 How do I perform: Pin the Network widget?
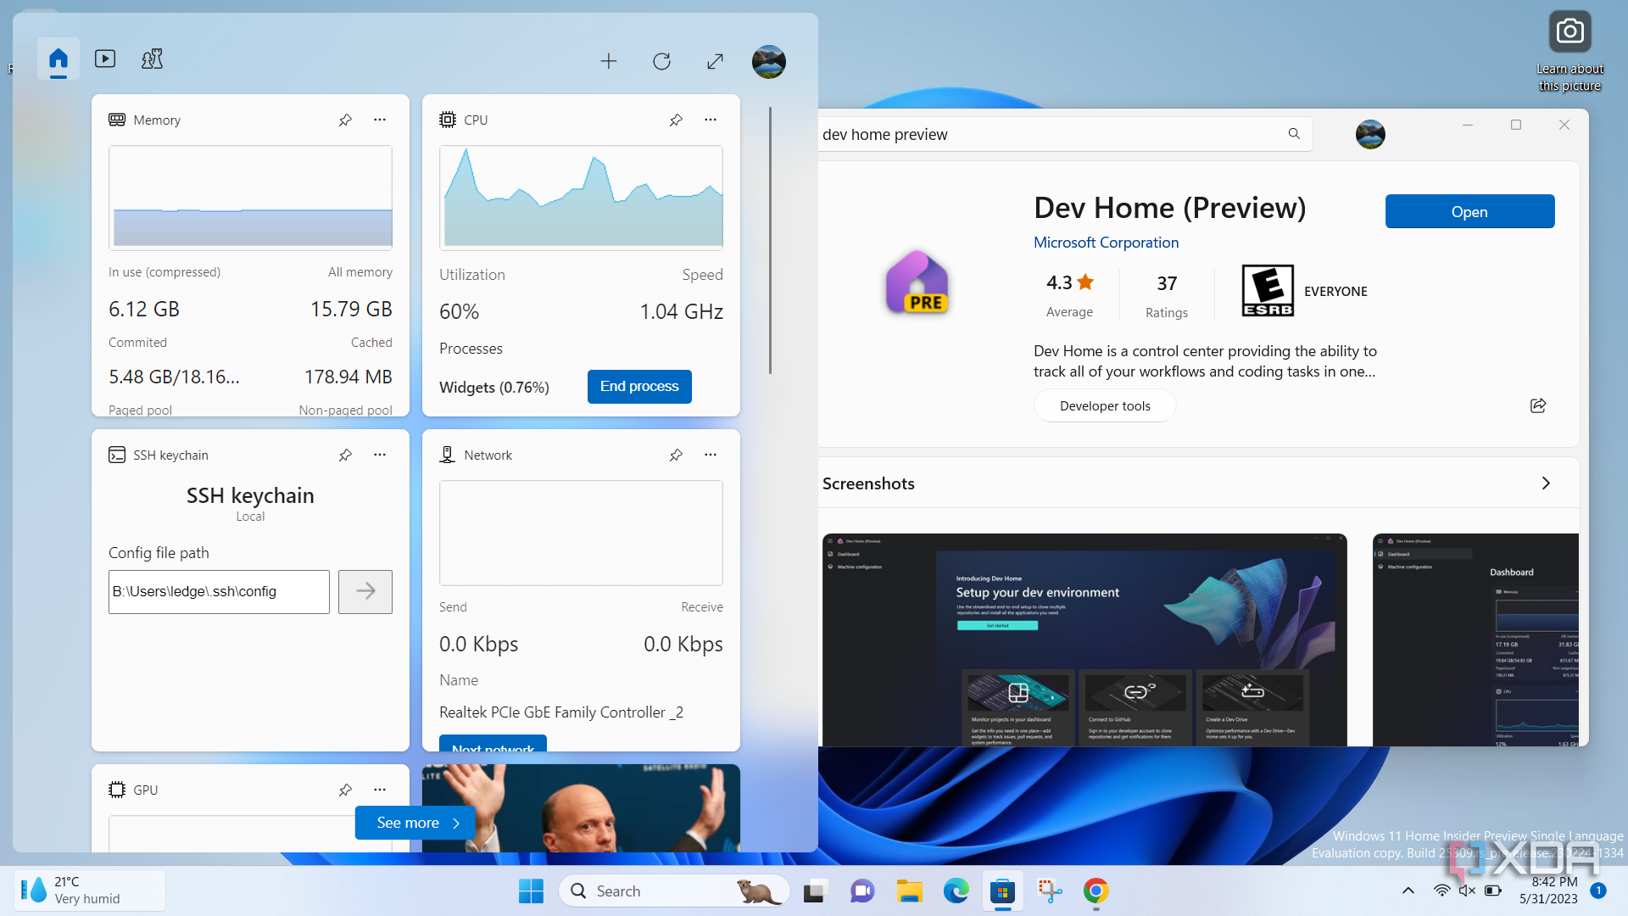click(676, 455)
